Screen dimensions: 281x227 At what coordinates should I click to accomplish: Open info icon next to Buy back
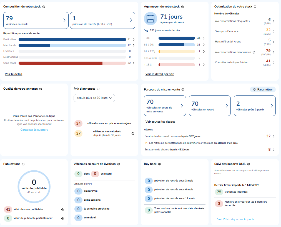[159, 164]
